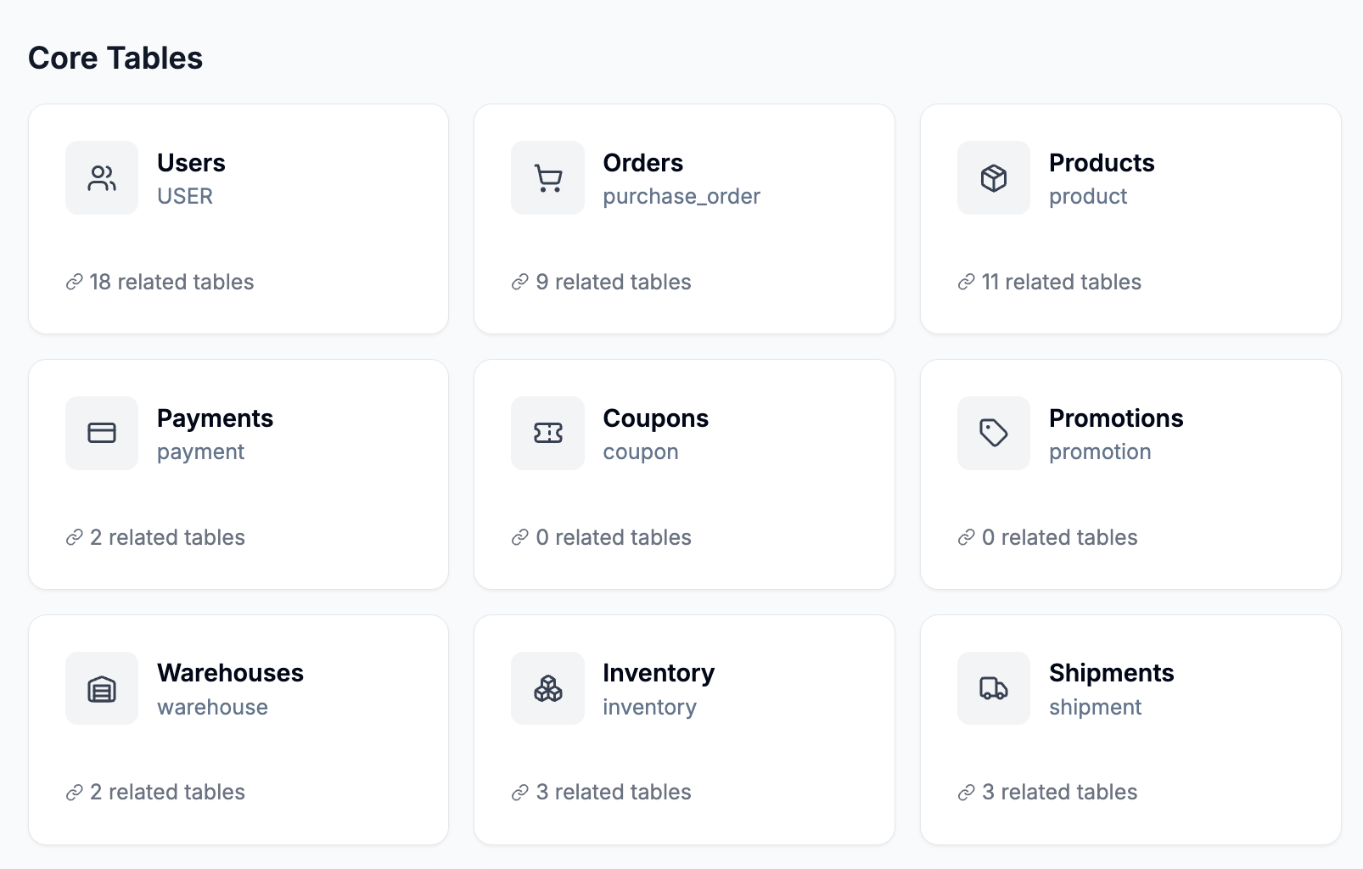
Task: Click the 9 related tables link under Orders
Action: pyautogui.click(x=613, y=281)
